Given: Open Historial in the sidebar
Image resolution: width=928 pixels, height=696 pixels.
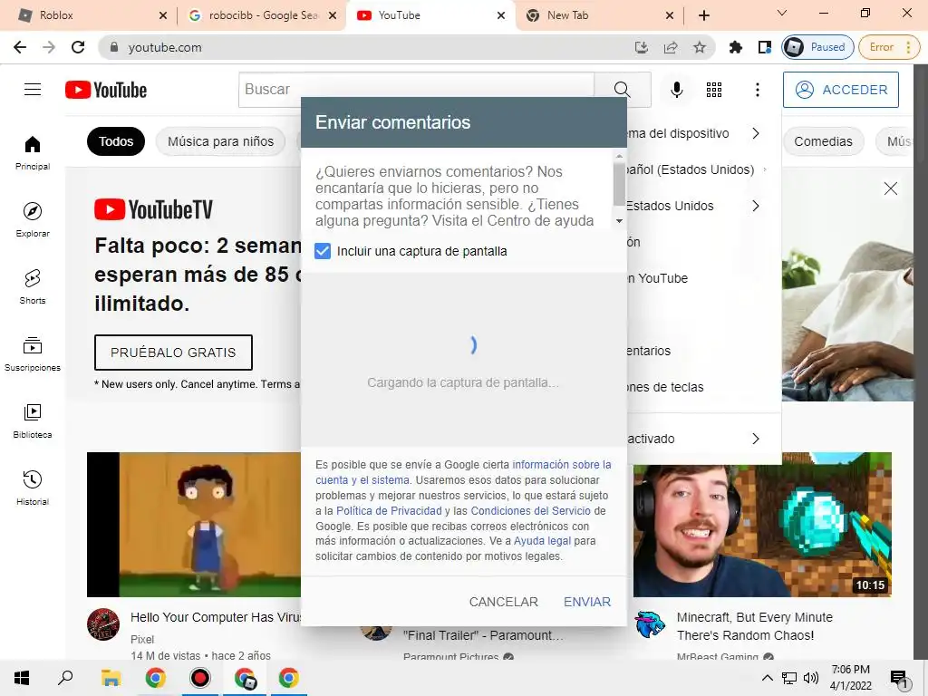Looking at the screenshot, I should click(33, 487).
